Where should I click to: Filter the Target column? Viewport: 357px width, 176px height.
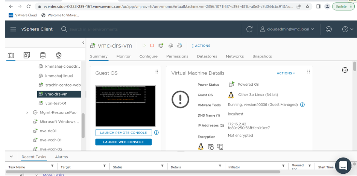coord(105,166)
